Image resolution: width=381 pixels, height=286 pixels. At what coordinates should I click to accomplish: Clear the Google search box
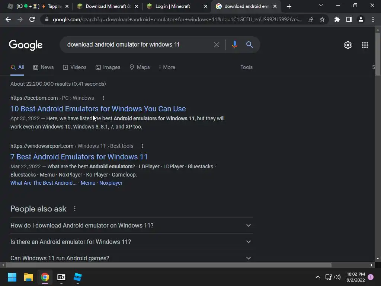pyautogui.click(x=216, y=45)
